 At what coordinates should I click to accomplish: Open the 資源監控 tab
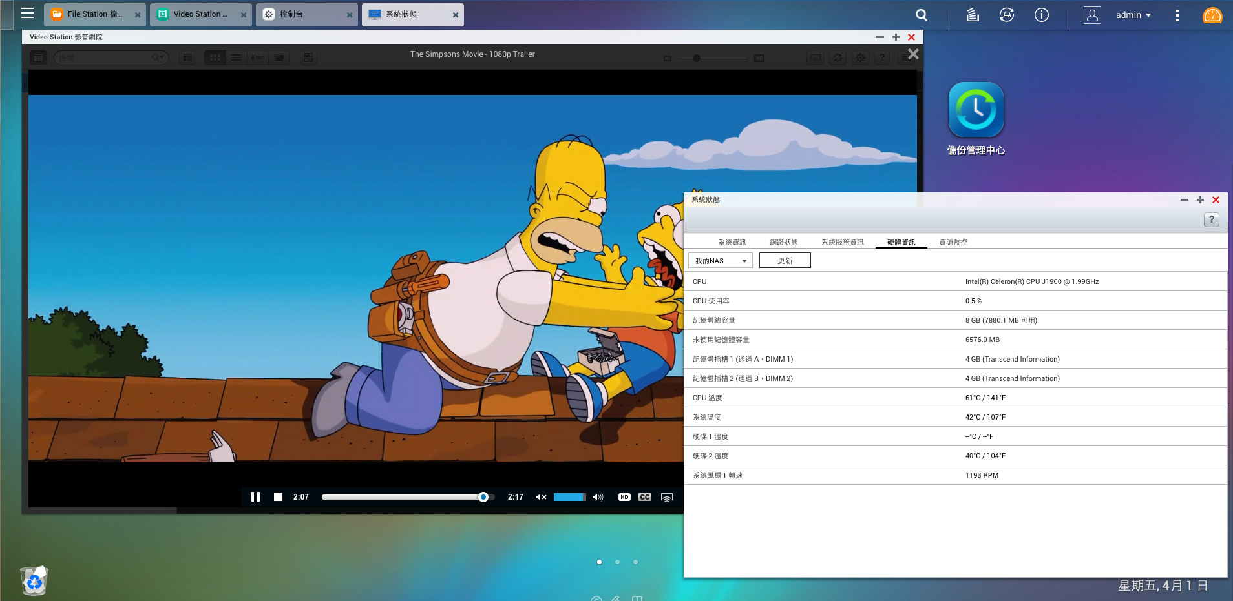[953, 242]
